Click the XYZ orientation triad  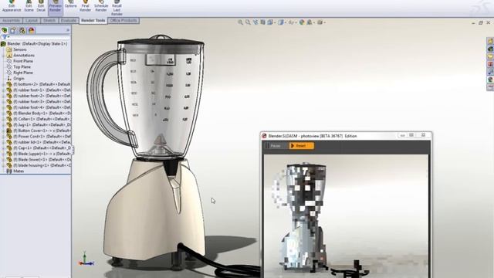click(86, 259)
